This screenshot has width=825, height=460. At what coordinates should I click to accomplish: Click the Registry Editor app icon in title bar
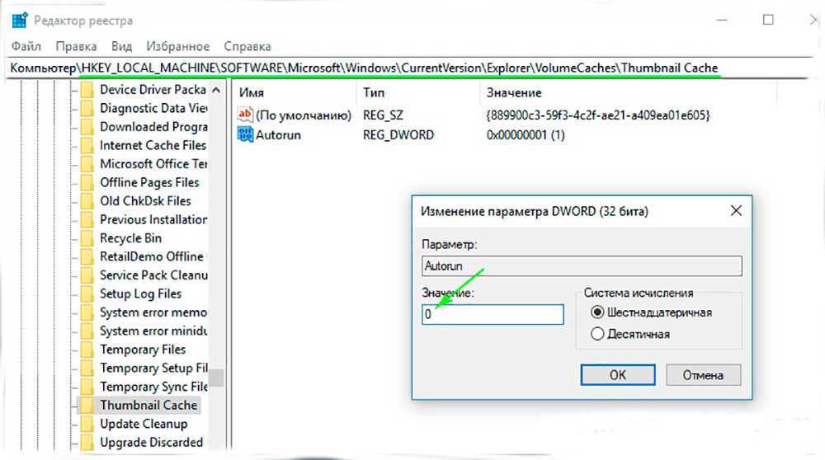[x=21, y=20]
